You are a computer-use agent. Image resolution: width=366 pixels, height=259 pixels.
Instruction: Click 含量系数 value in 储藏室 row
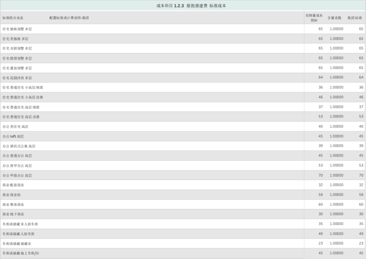(336, 244)
